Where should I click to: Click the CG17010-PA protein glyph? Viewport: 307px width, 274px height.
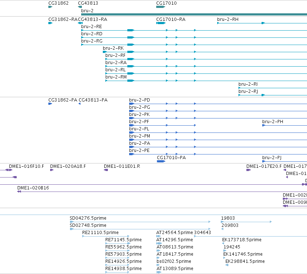[161, 161]
